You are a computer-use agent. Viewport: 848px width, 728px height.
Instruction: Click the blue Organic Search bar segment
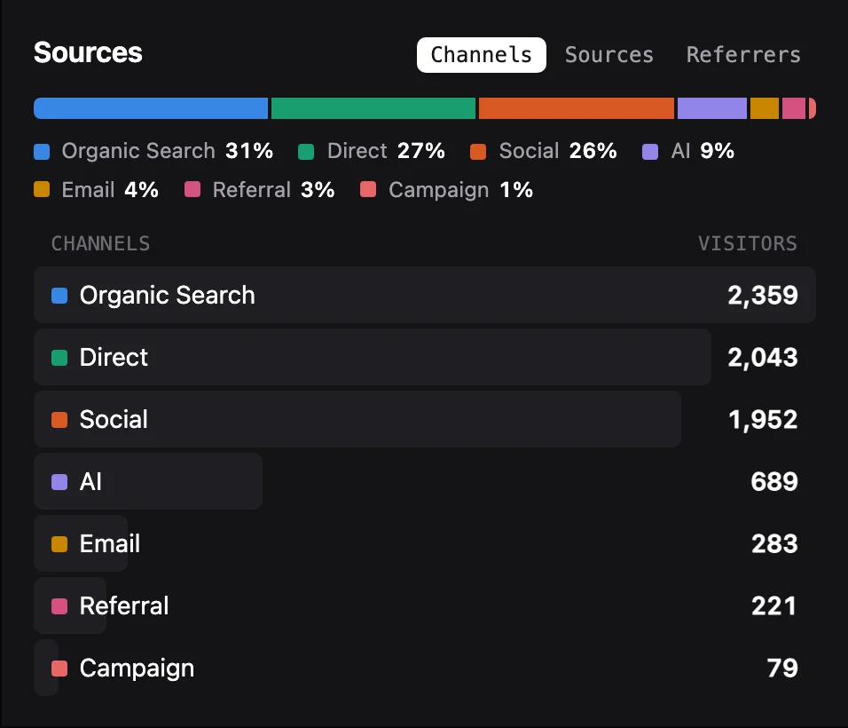[x=151, y=108]
